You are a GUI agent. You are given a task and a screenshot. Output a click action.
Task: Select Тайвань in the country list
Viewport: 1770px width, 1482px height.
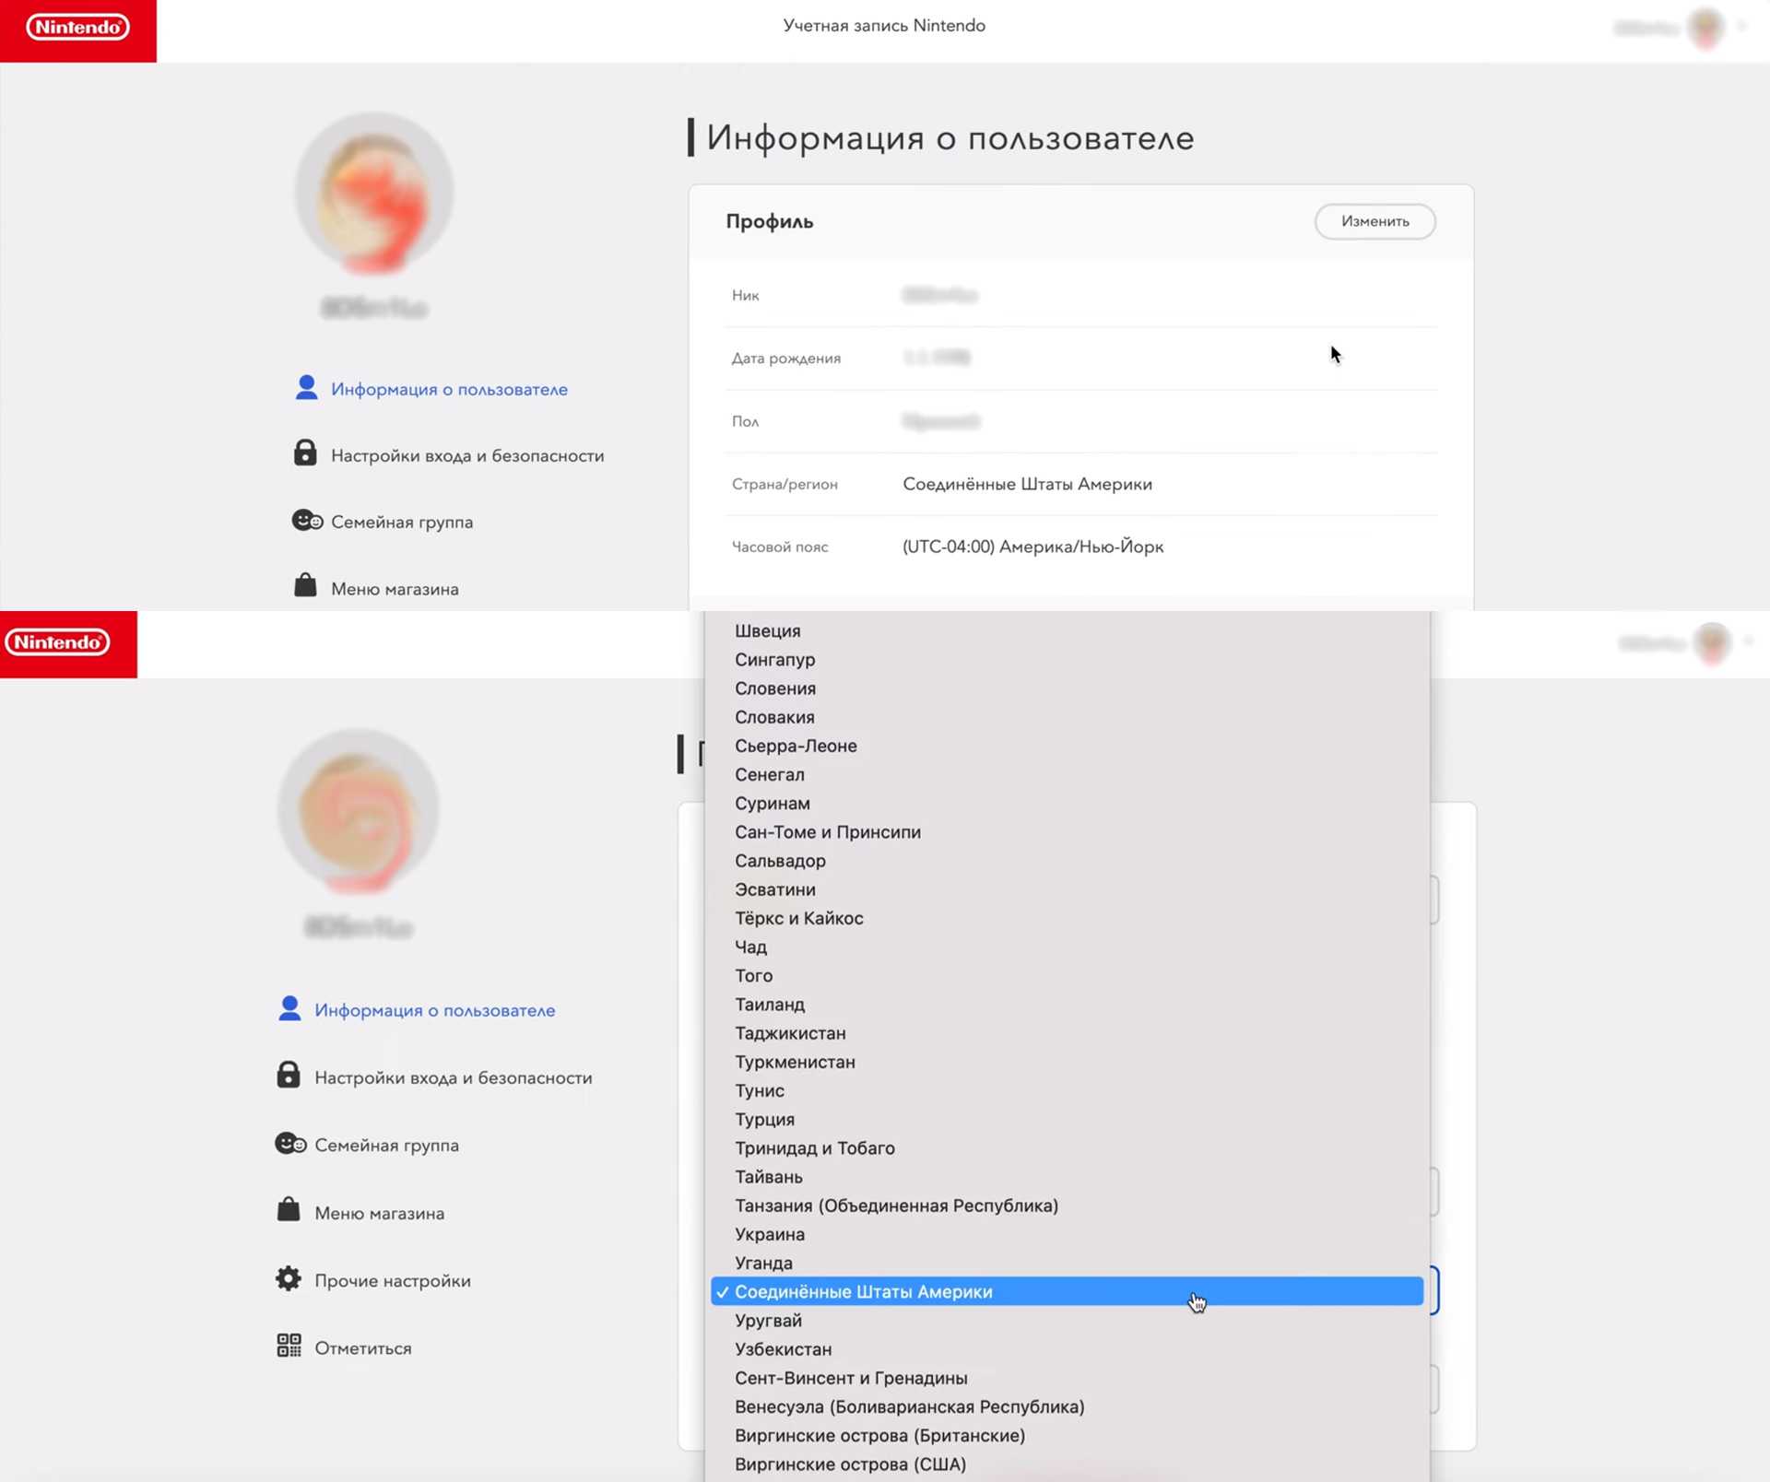pos(768,1177)
